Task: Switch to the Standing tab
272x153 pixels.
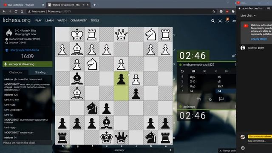Action: pyautogui.click(x=40, y=72)
